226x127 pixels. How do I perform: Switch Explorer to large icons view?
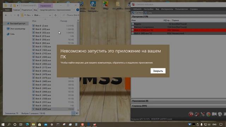click(x=77, y=113)
